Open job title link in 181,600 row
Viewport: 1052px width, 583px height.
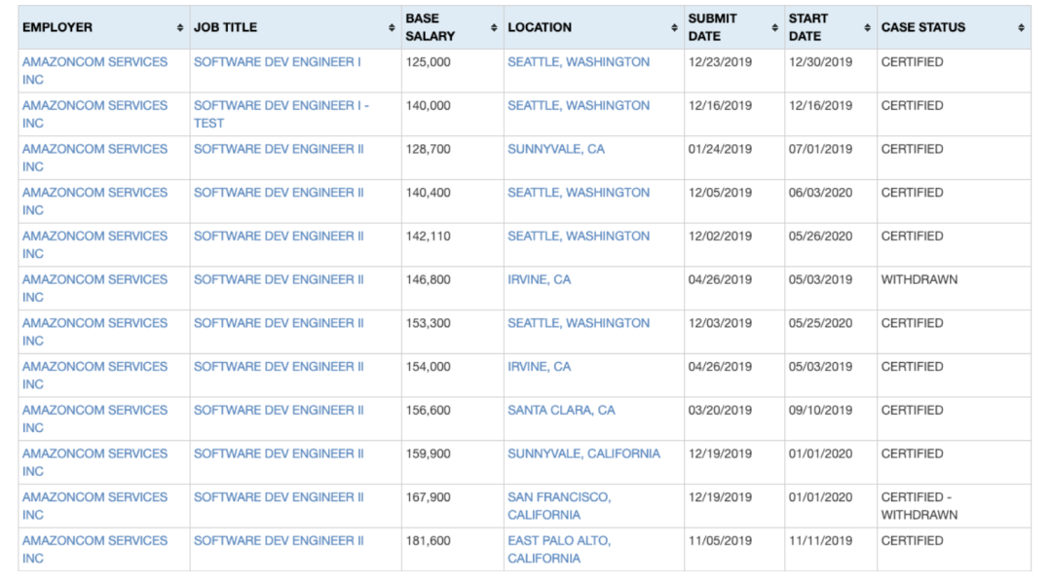tap(280, 541)
